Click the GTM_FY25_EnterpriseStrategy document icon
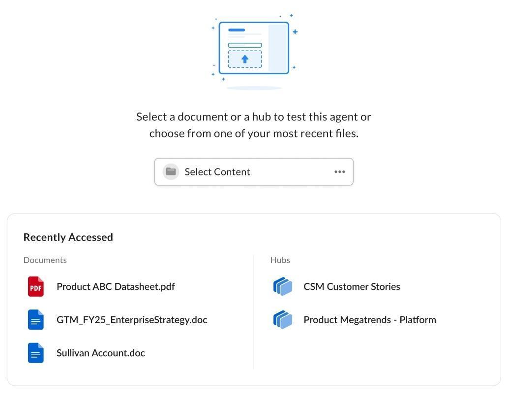The height and width of the screenshot is (393, 509). tap(36, 320)
